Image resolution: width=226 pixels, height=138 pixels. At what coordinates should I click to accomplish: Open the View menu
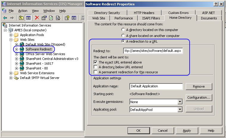point(35,11)
